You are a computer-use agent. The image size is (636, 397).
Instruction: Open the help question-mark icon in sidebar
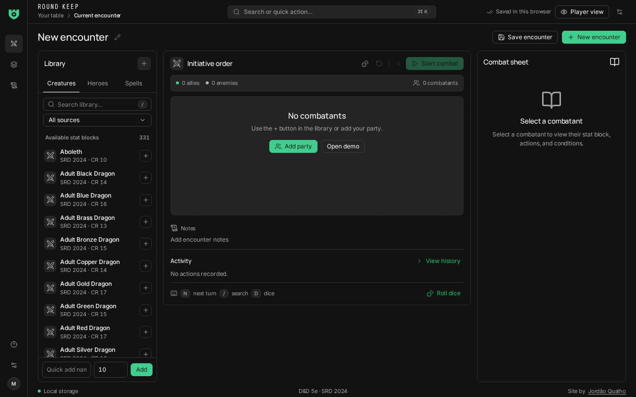click(x=14, y=344)
